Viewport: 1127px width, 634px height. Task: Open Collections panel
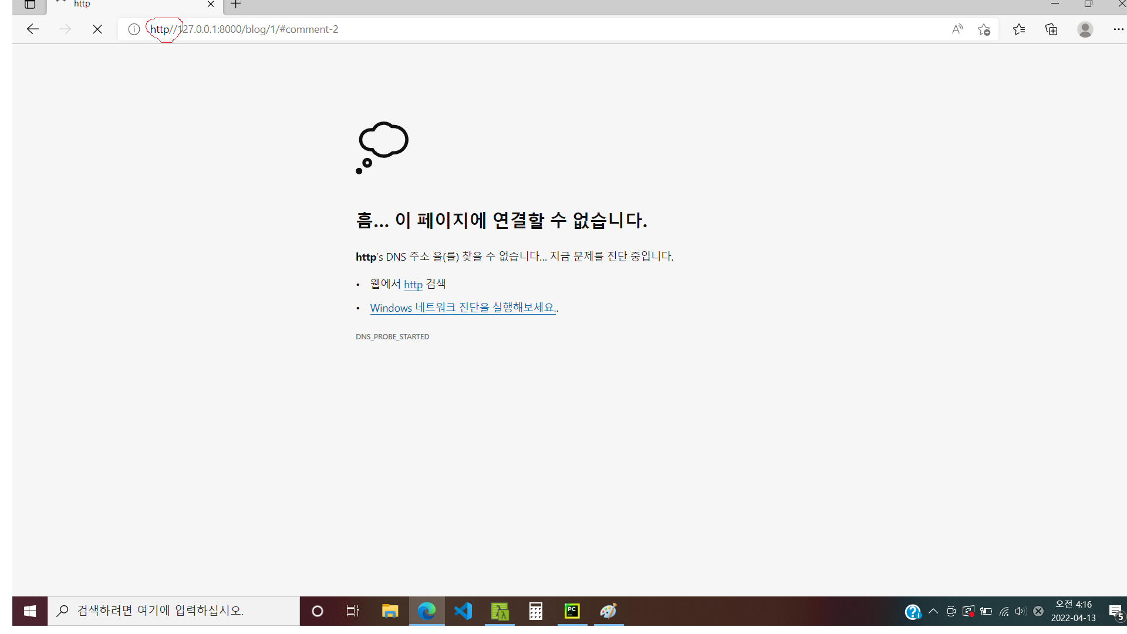coord(1051,29)
